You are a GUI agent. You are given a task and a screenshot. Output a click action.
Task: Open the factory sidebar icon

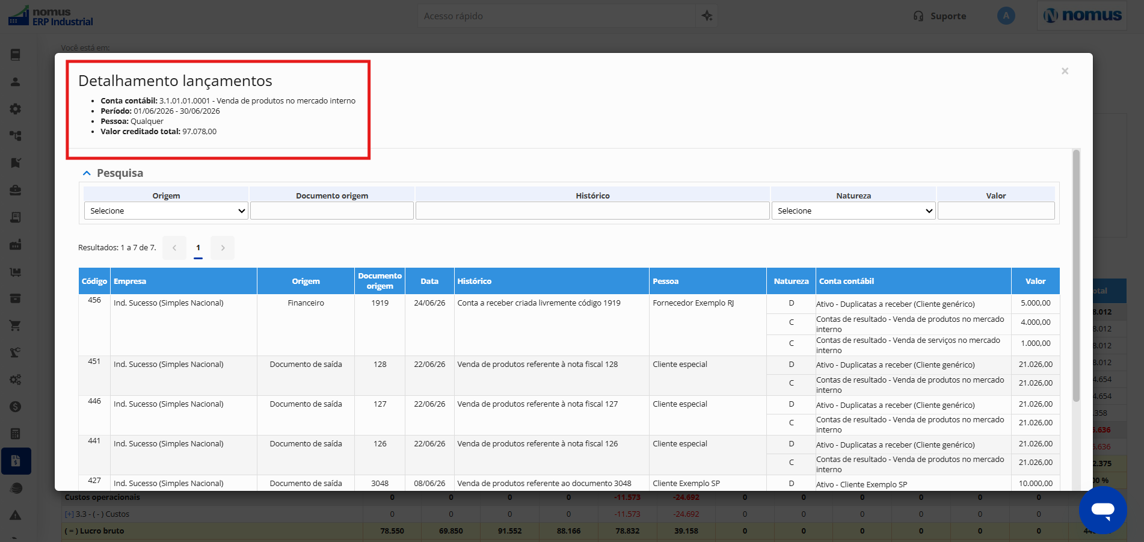(x=16, y=244)
